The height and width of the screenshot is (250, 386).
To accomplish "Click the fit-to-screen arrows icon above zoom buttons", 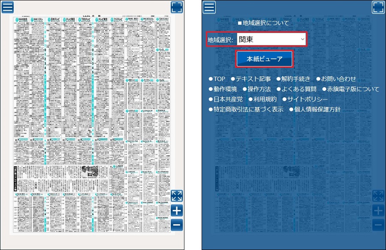I will [x=177, y=196].
